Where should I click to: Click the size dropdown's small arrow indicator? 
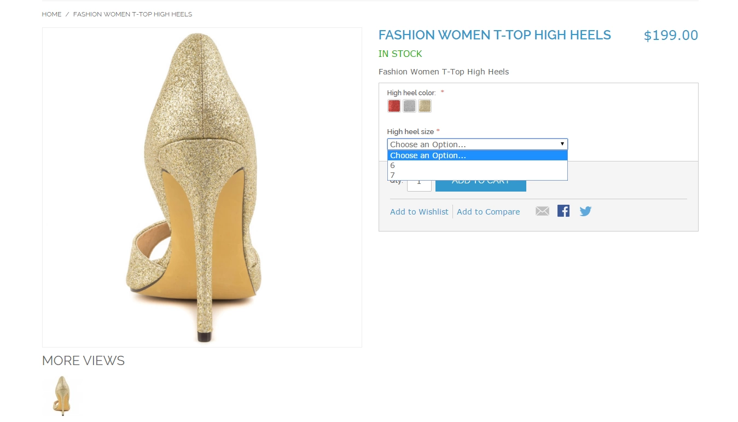pos(562,144)
